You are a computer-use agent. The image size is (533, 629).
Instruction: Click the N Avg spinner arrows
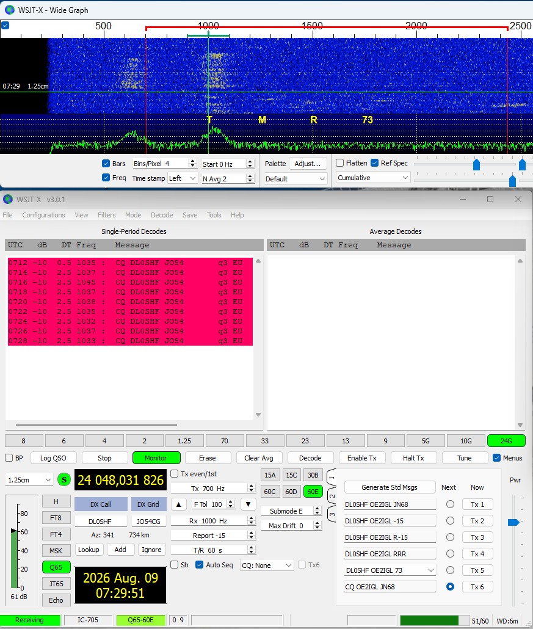[x=250, y=178]
